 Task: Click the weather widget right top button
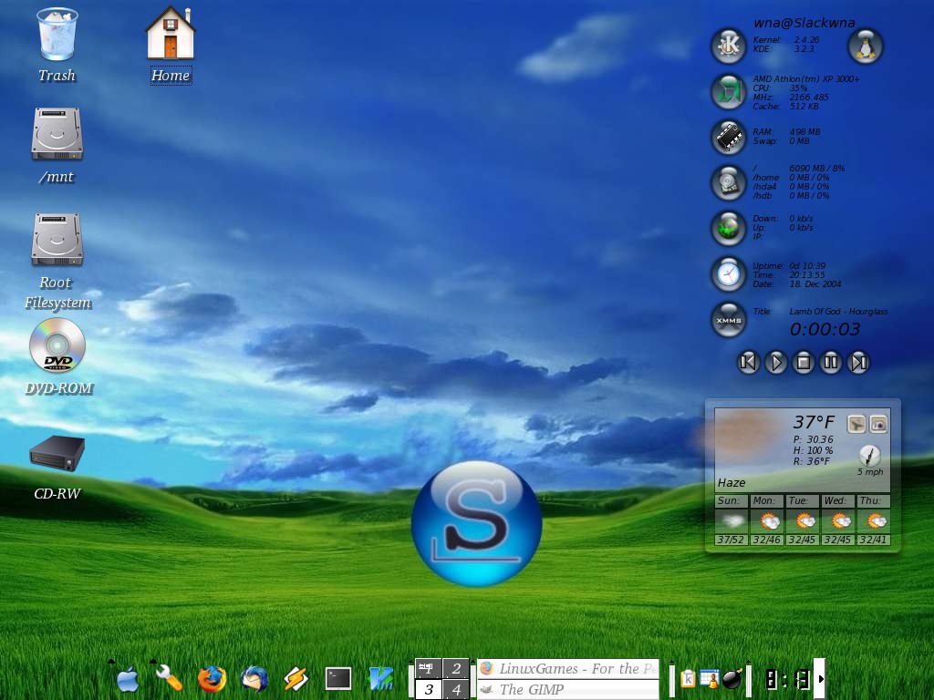(878, 424)
